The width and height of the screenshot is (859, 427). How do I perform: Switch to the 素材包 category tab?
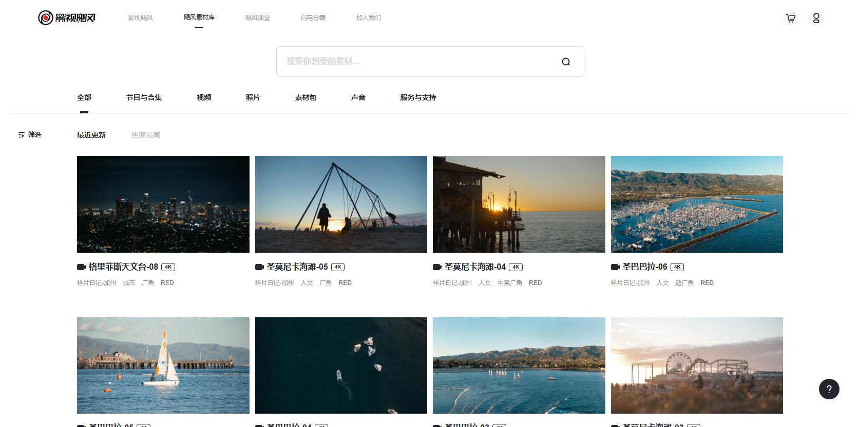[306, 97]
